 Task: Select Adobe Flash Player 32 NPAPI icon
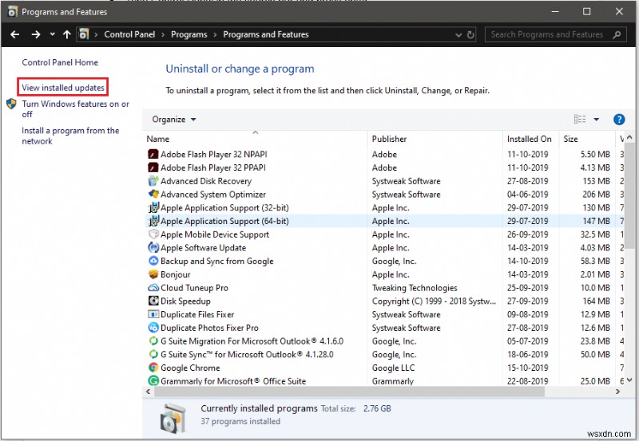153,154
